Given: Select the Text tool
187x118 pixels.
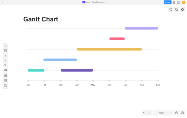Looking at the screenshot, I should (6, 56).
